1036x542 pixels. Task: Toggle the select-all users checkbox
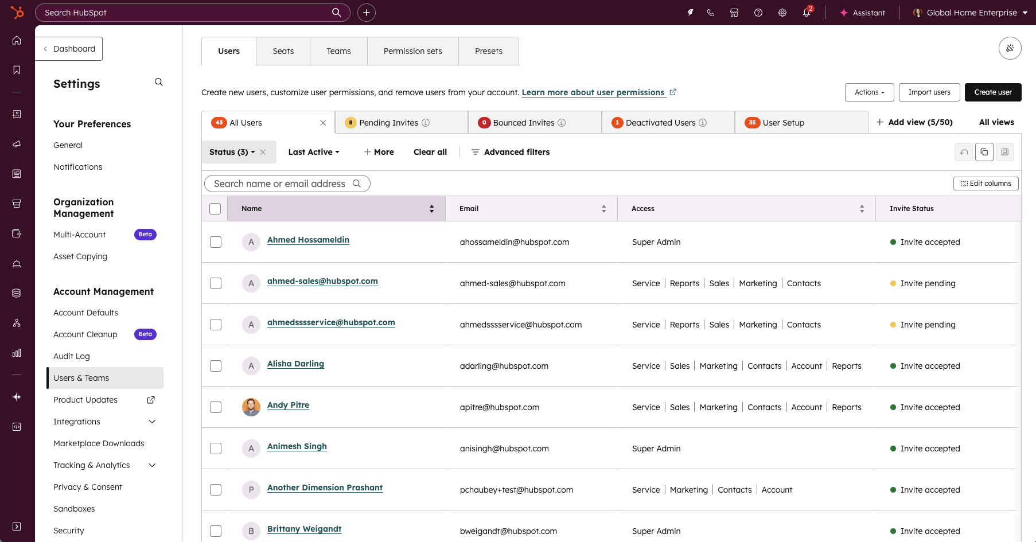point(215,209)
